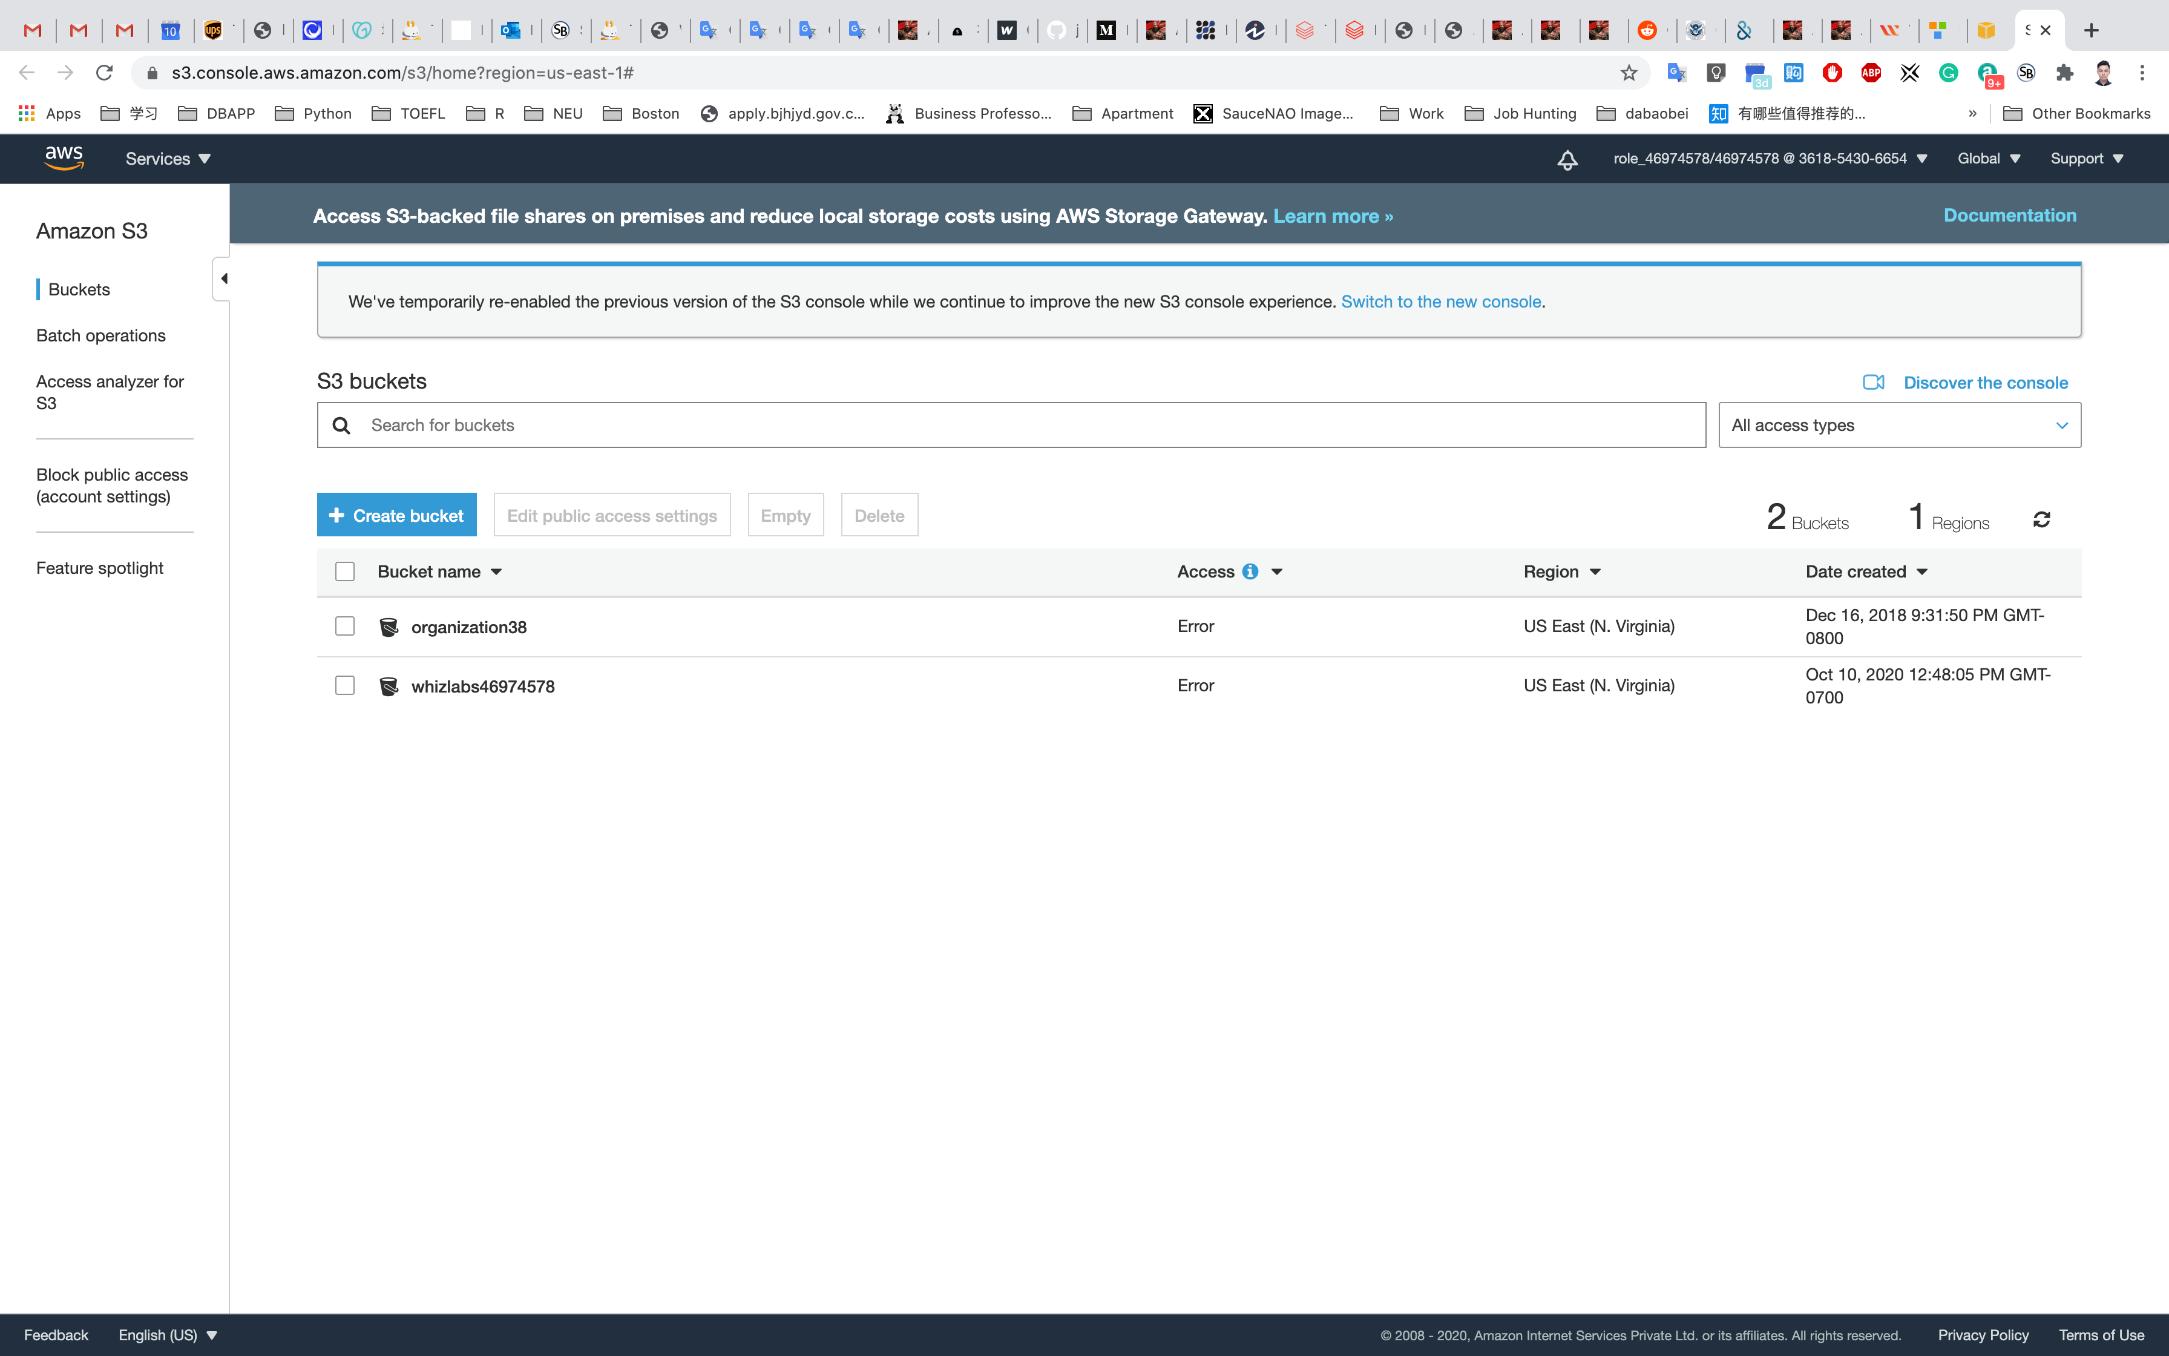Open Batch operations in sidebar
Viewport: 2169px width, 1356px height.
click(100, 335)
